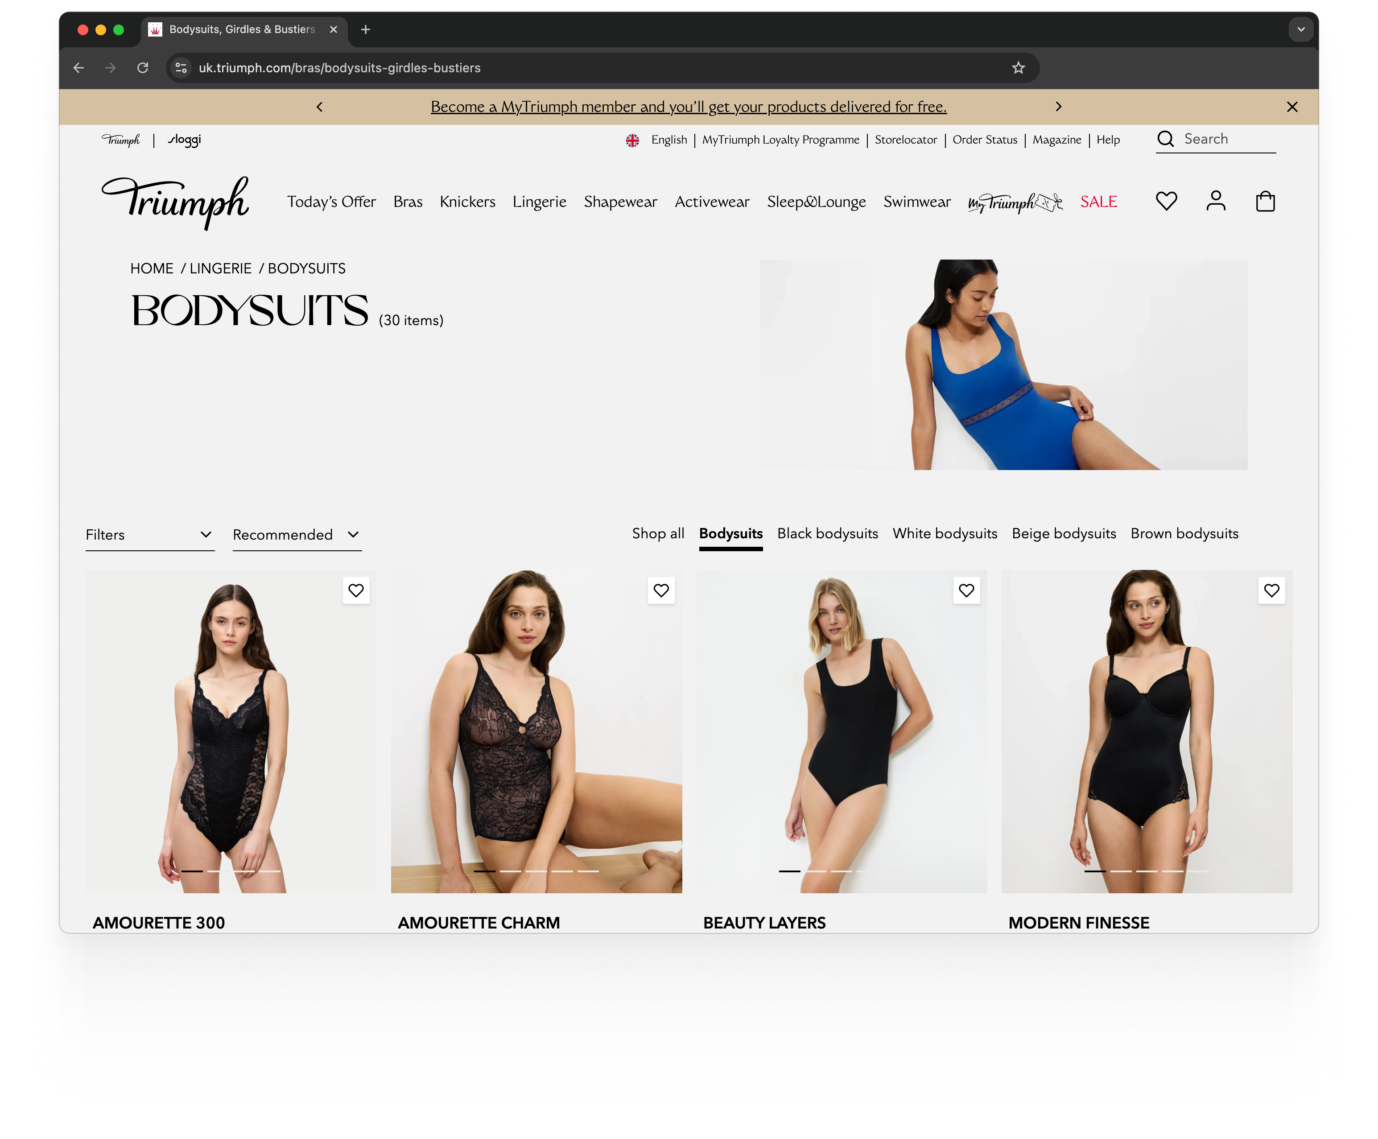Open the account profile icon
1378x1139 pixels.
pyautogui.click(x=1215, y=201)
